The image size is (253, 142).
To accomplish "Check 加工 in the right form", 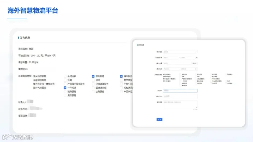I will [226, 81].
